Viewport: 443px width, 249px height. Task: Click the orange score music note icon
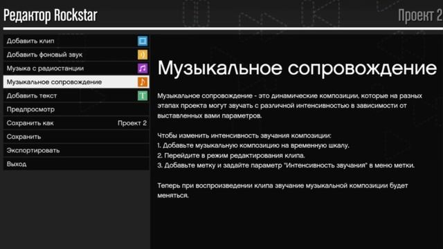[x=143, y=82]
